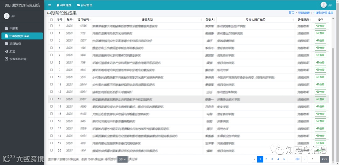Screen dimensions: 339x165
Task: Tick the checkbox for row 16
Action: (x=51, y=121)
